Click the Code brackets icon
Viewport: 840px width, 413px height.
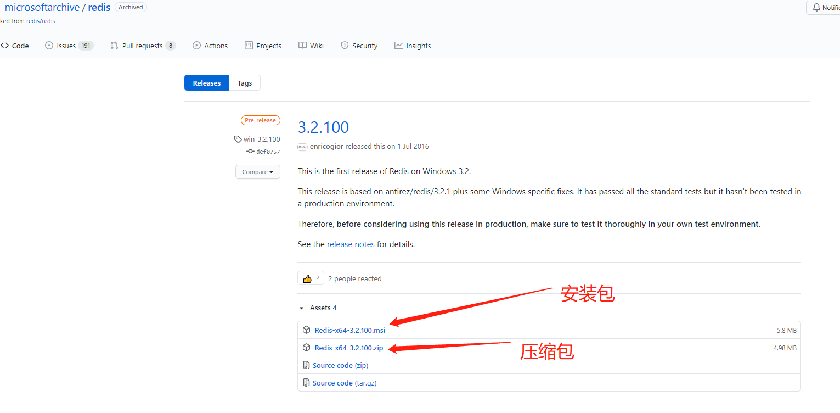pos(4,46)
